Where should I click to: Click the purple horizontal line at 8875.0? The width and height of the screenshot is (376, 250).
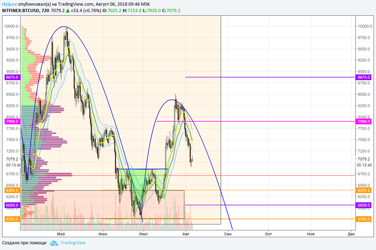coord(270,77)
